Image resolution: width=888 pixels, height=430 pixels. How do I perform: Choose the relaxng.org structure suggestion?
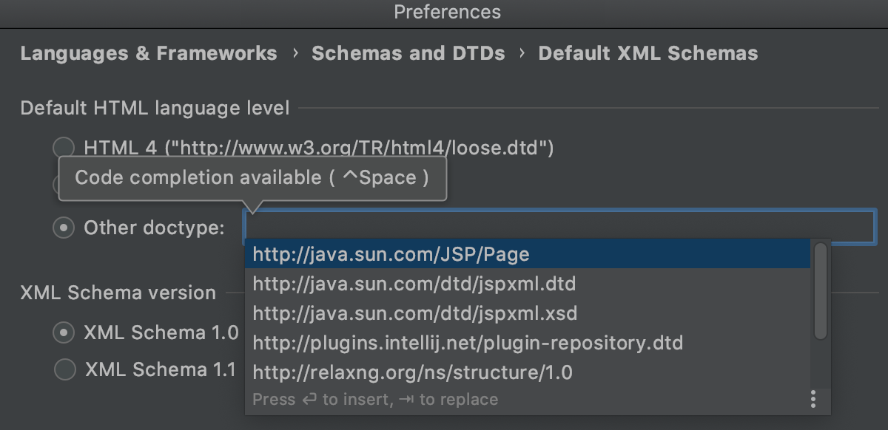point(411,372)
